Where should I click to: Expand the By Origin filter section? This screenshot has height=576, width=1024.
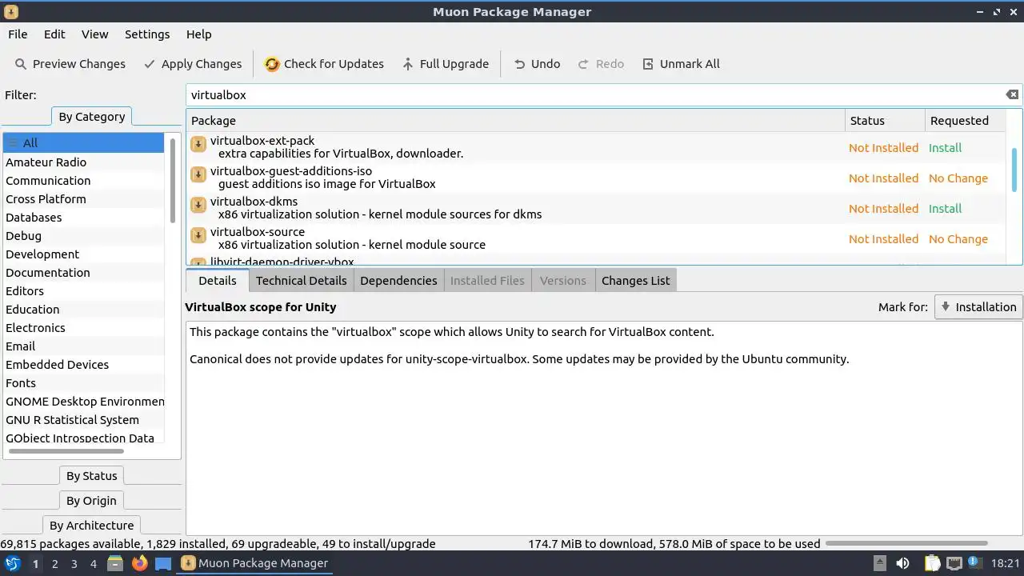pos(91,501)
